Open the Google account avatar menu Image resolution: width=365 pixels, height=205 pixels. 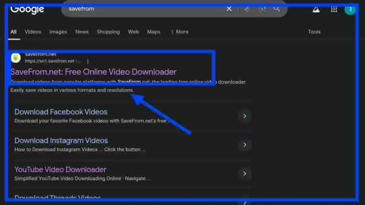coord(350,10)
